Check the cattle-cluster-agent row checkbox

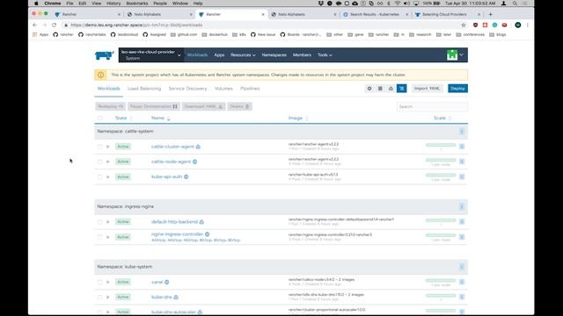click(99, 147)
